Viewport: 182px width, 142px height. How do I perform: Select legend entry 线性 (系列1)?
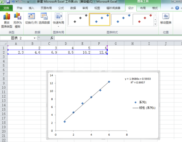[144, 108]
